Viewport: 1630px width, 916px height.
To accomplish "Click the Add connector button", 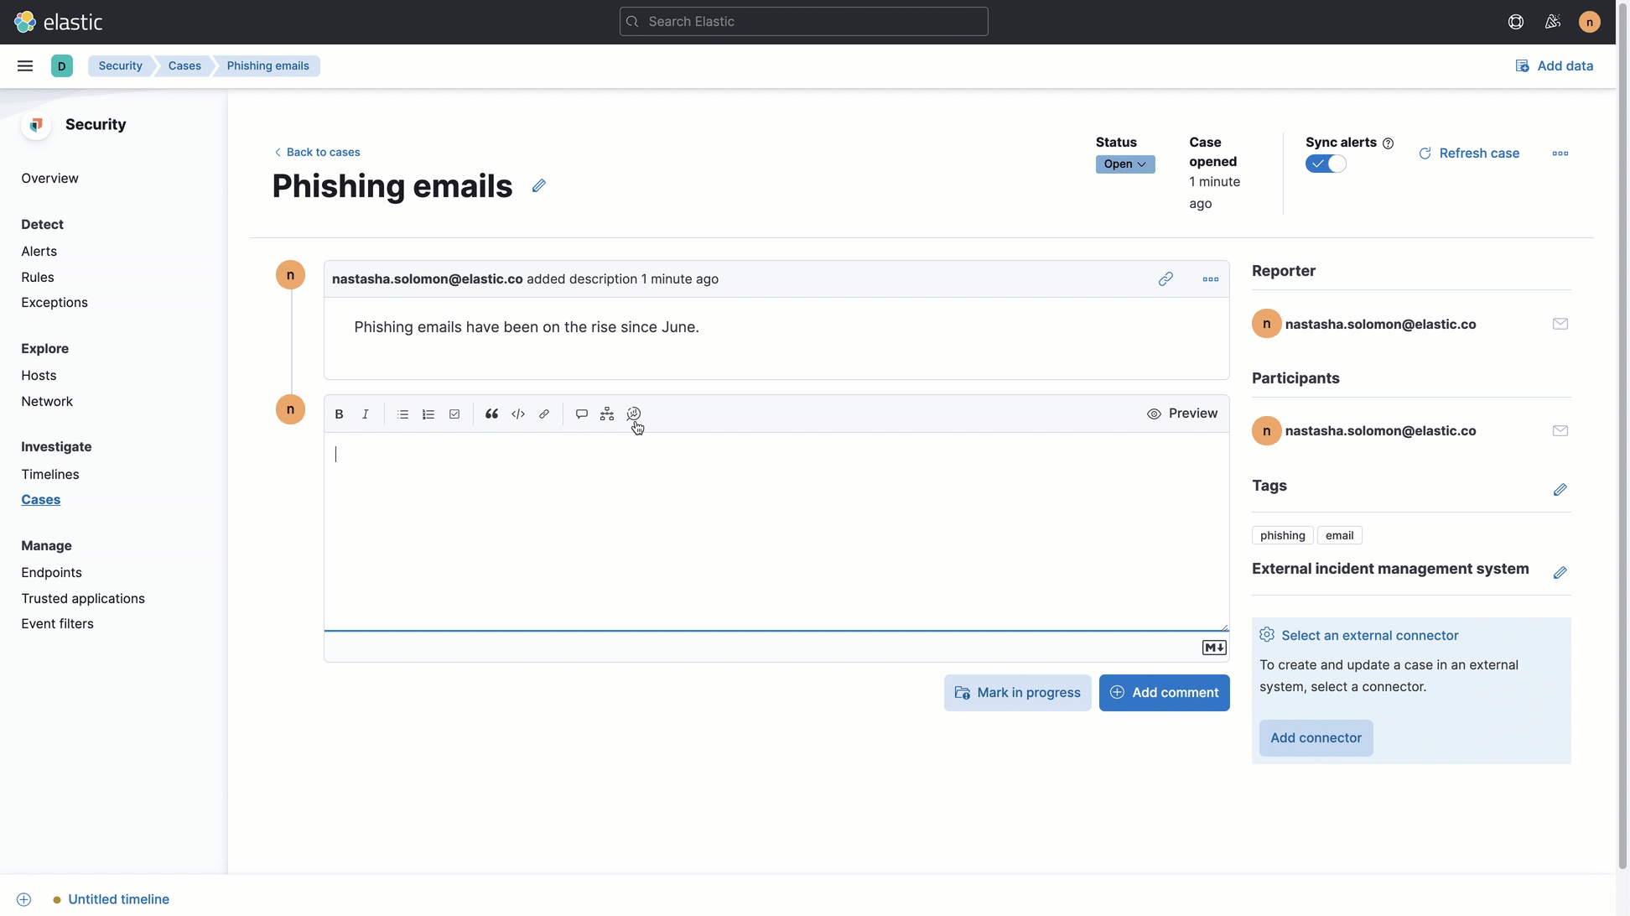I will click(1316, 737).
